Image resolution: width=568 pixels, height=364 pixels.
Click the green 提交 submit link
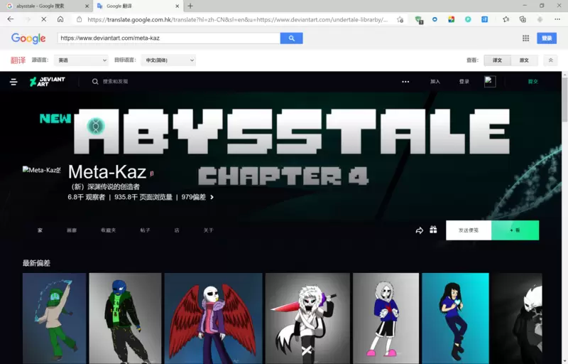pos(533,82)
